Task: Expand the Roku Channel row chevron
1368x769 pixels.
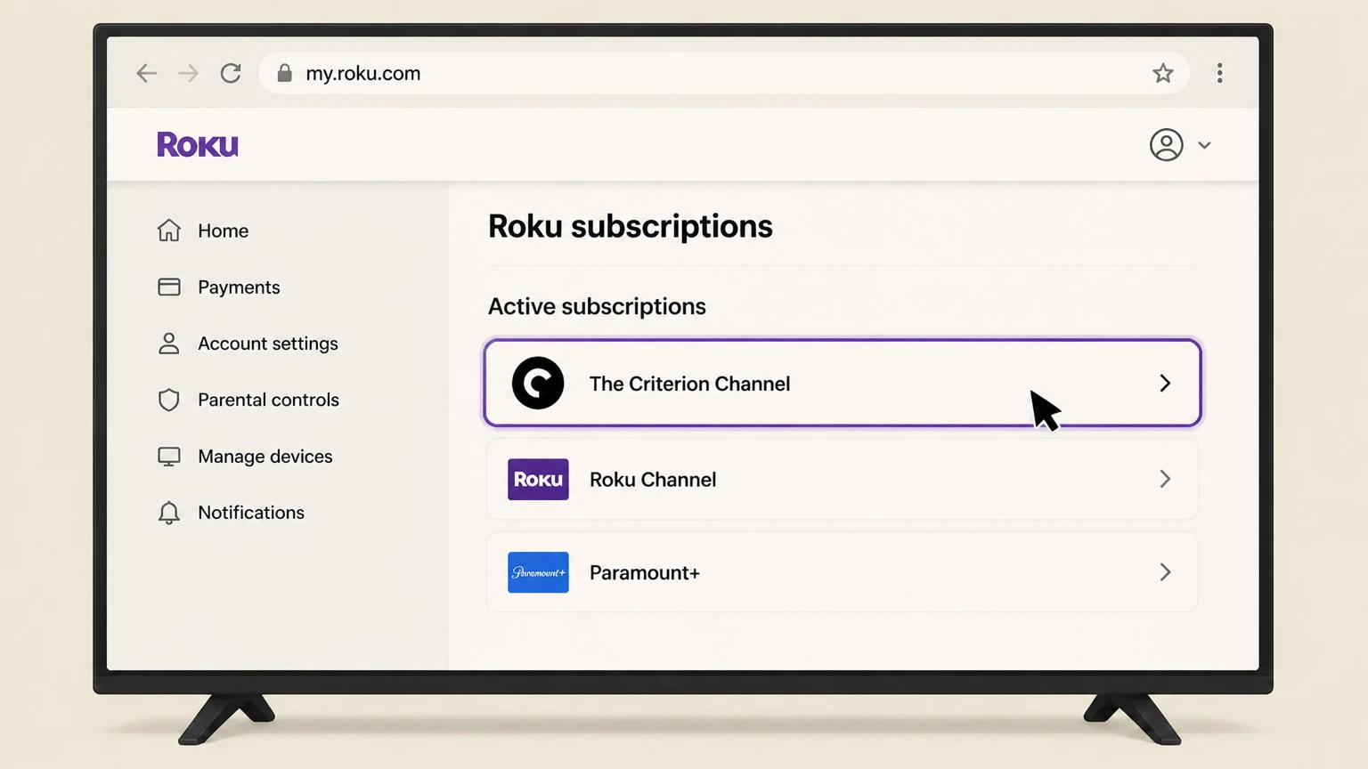Action: point(1165,479)
